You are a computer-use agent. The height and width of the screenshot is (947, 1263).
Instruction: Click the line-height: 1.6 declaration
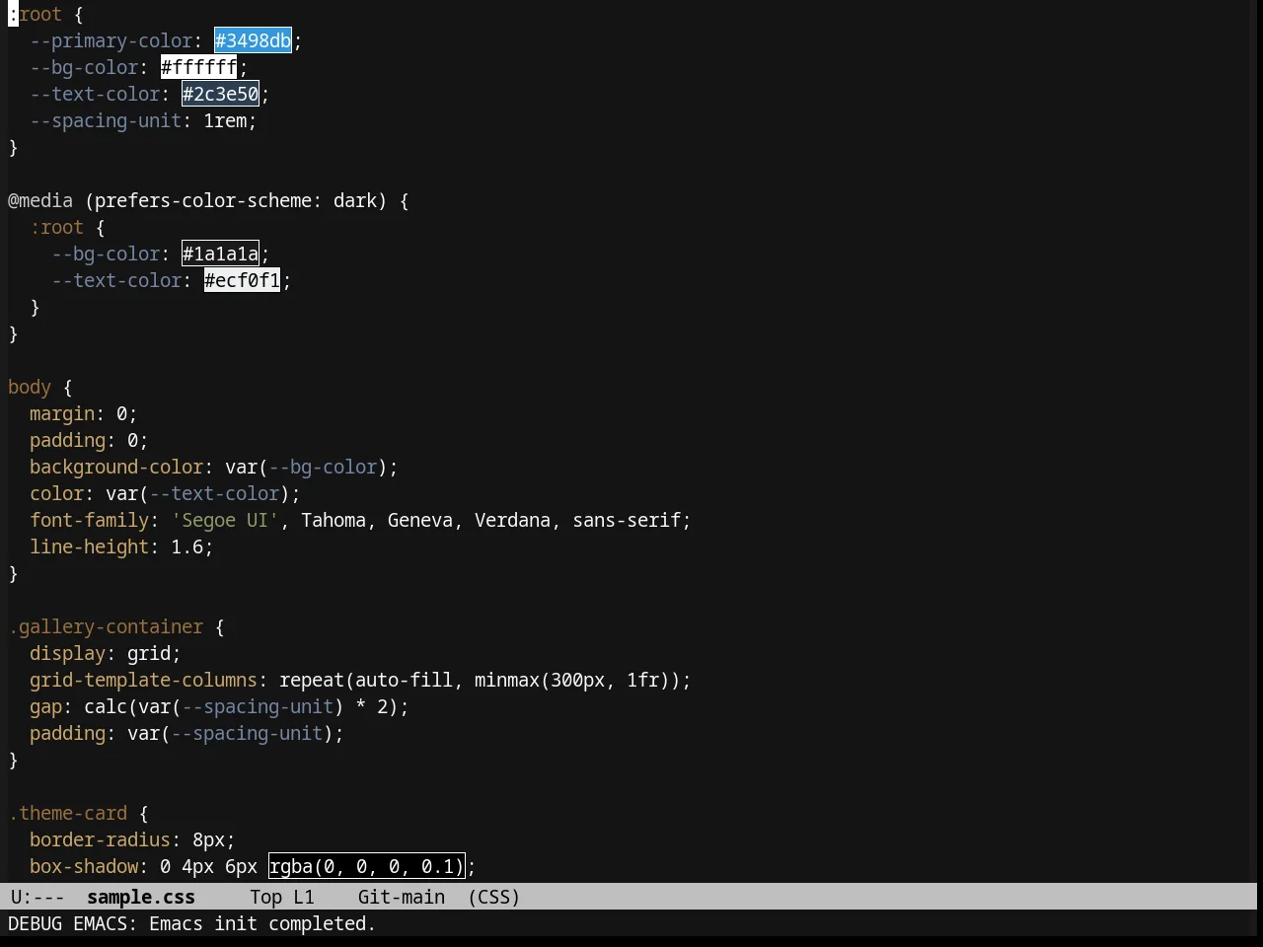tap(121, 546)
